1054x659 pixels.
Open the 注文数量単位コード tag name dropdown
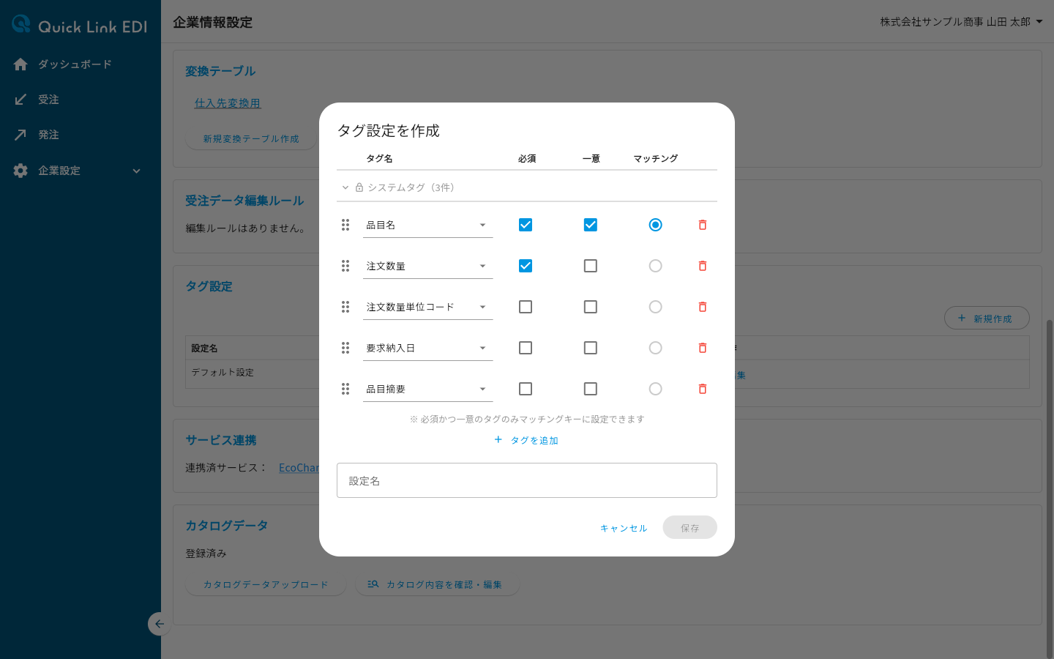(x=427, y=307)
